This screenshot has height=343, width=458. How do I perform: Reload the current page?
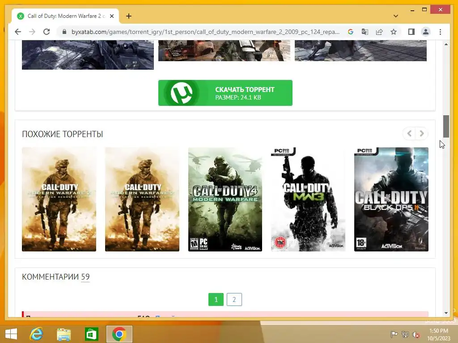(47, 32)
